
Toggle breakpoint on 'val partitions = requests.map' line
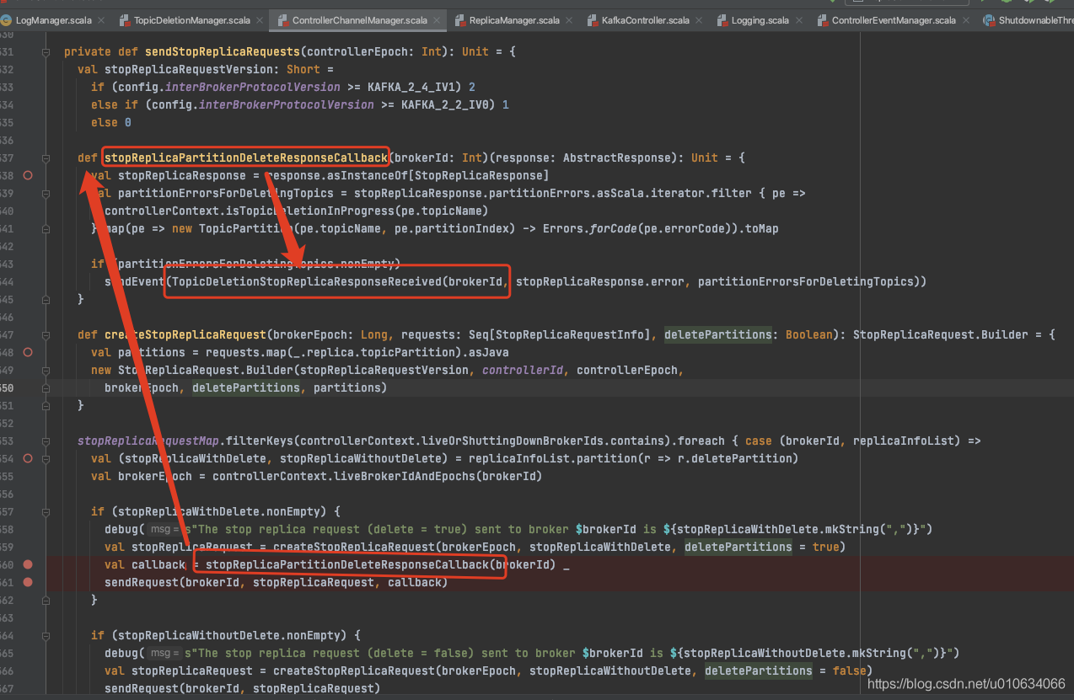point(28,352)
